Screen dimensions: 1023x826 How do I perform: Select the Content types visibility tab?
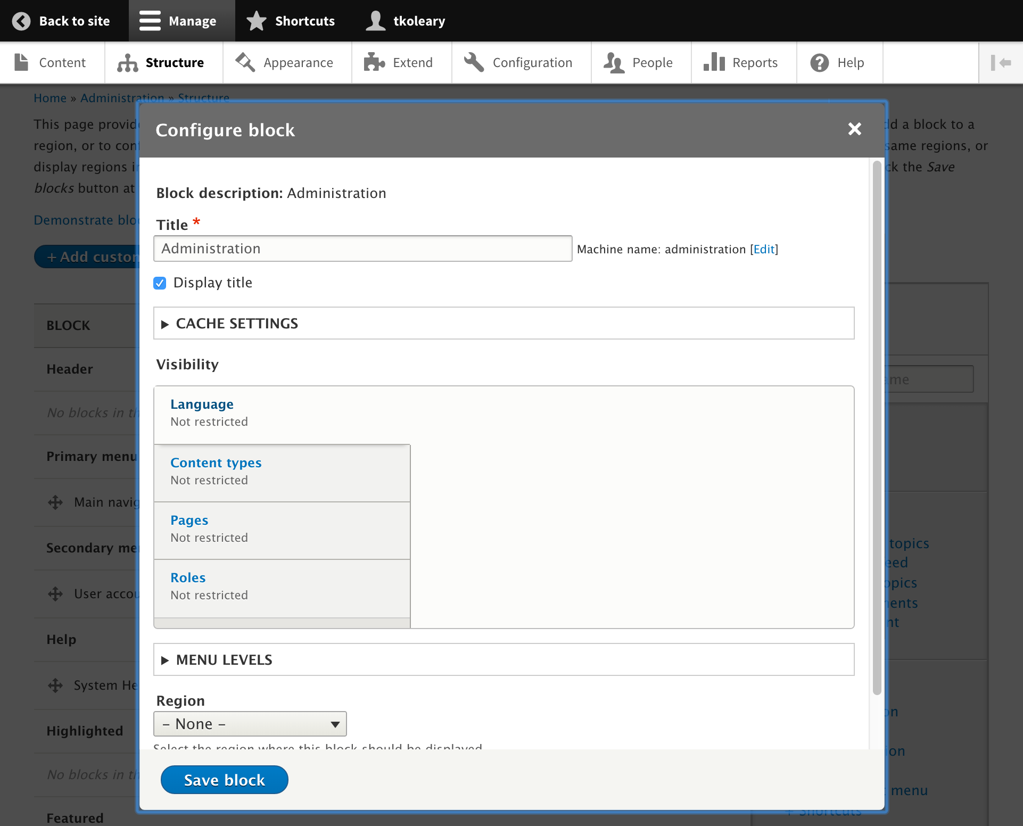pyautogui.click(x=282, y=473)
